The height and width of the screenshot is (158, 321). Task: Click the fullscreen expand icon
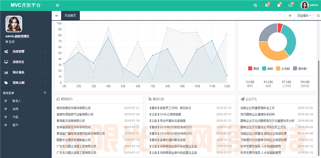pos(318,16)
